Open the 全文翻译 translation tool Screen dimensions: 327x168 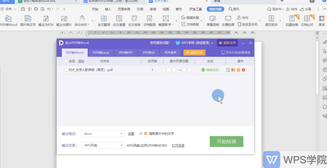pyautogui.click(x=104, y=21)
